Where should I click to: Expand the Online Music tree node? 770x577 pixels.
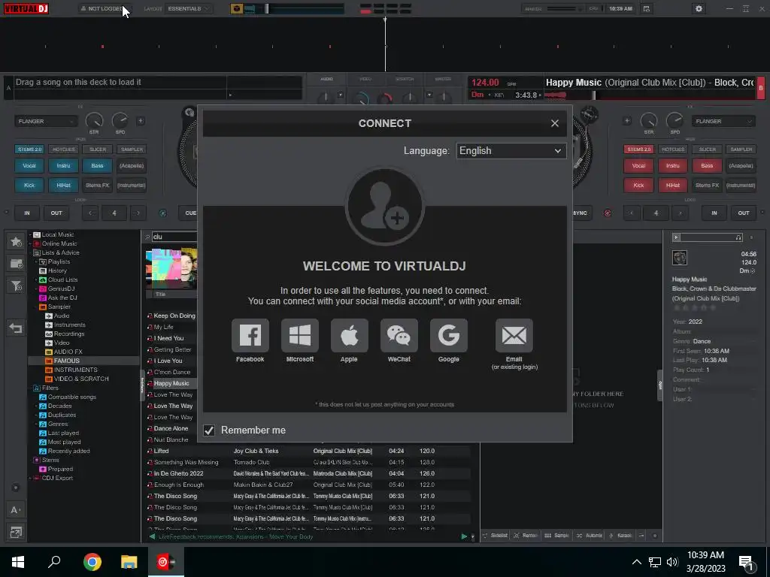coord(30,243)
